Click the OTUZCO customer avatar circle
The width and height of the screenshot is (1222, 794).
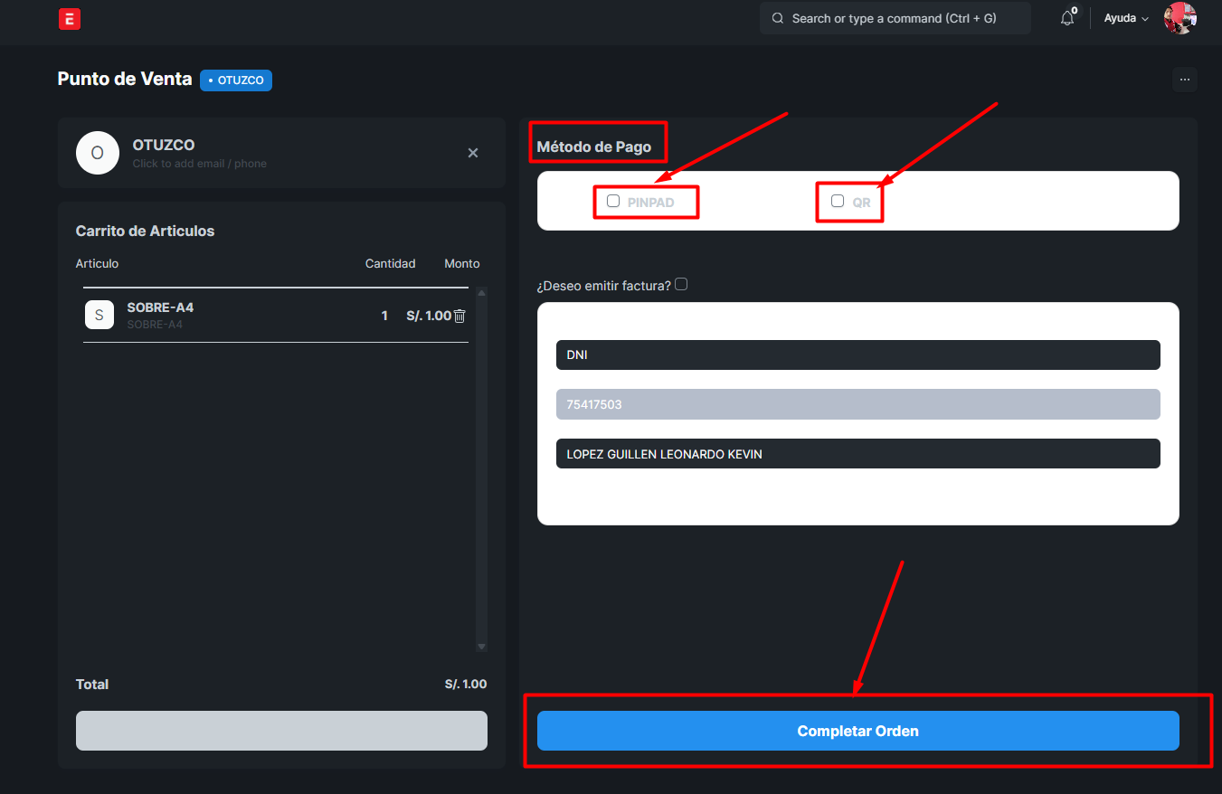click(x=98, y=153)
